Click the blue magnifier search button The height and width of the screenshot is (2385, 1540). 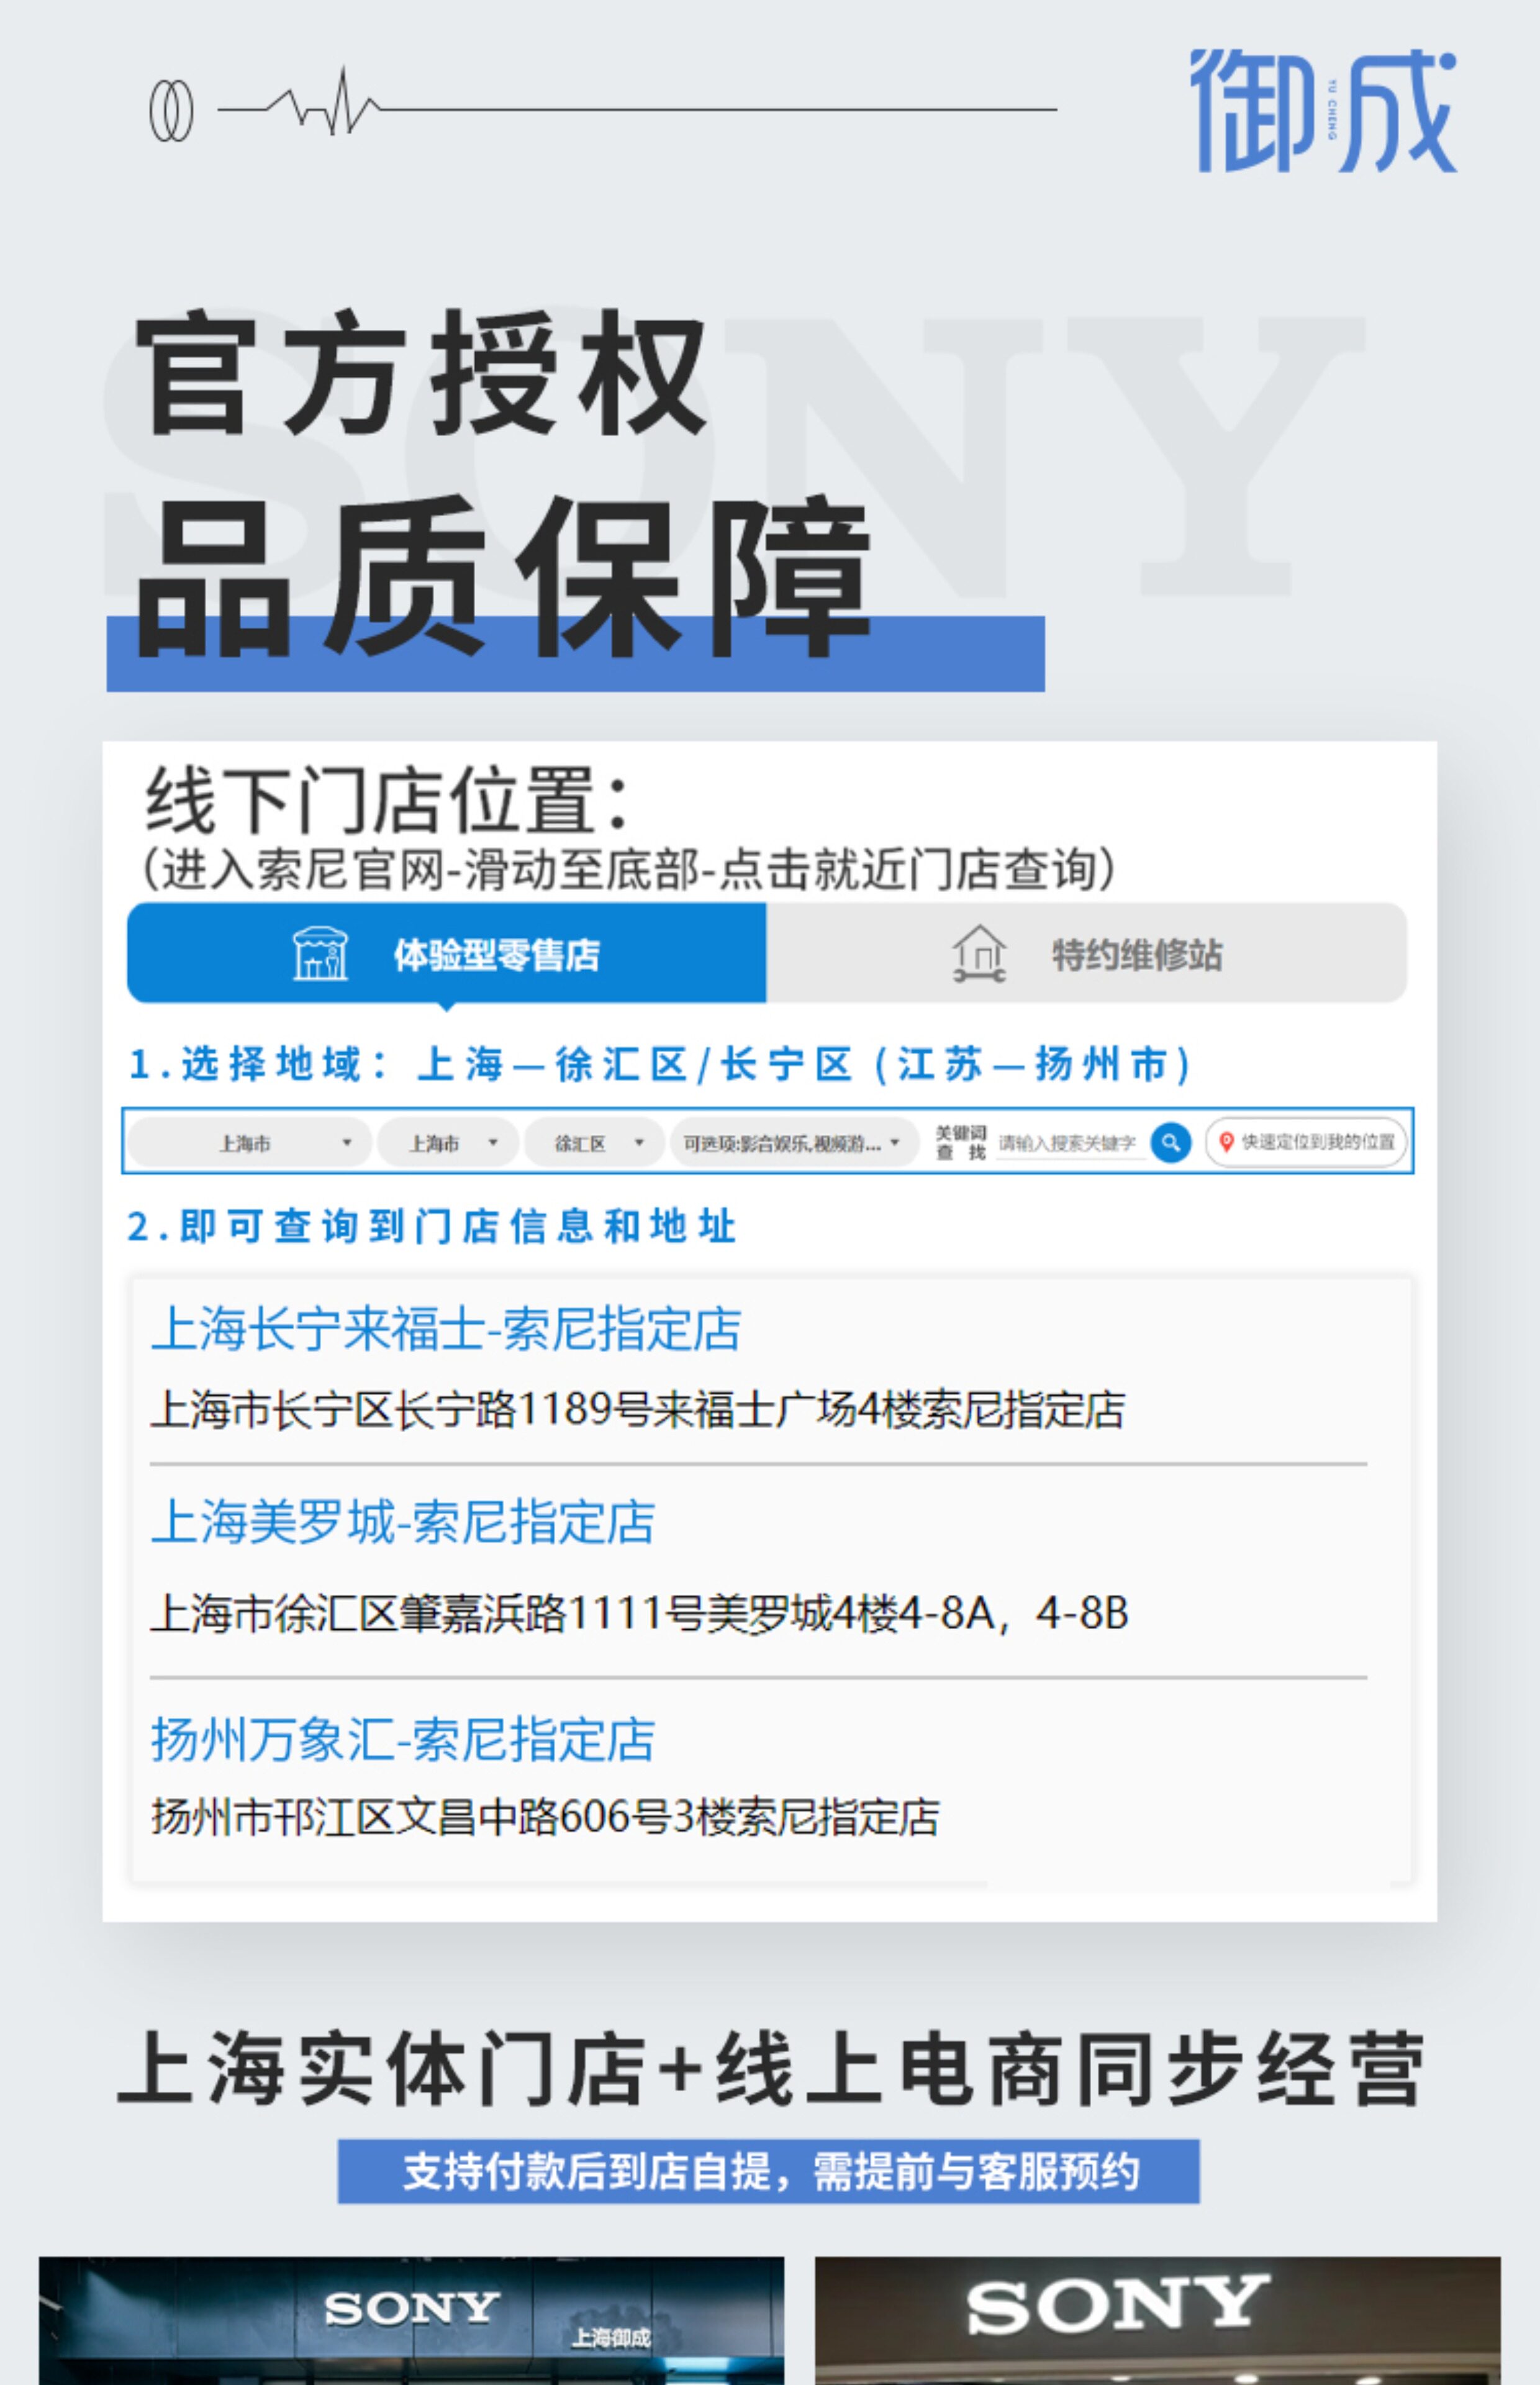(x=1171, y=1142)
